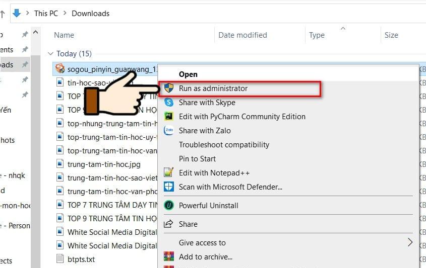The height and width of the screenshot is (268, 426).
Task: Click the Microsoft Defender shield icon
Action: click(x=169, y=187)
